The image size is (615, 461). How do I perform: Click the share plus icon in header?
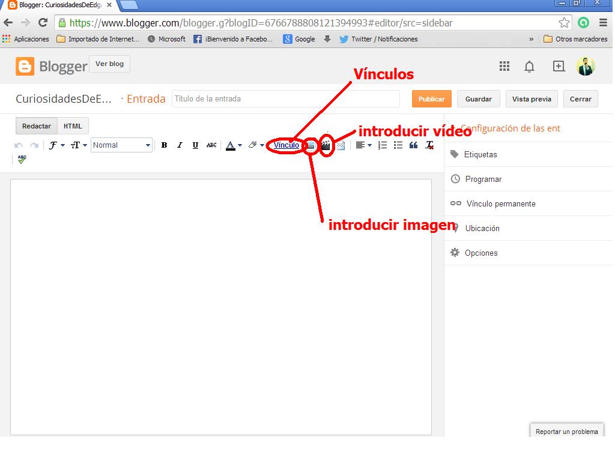point(559,66)
